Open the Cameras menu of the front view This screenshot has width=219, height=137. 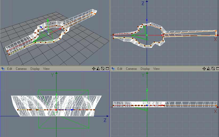pyautogui.click(x=131, y=68)
